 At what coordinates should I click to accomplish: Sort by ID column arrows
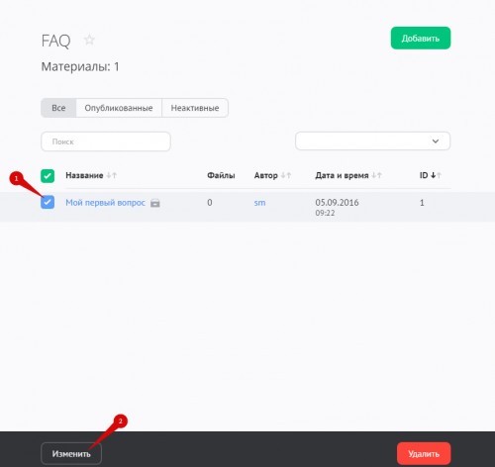coord(436,175)
